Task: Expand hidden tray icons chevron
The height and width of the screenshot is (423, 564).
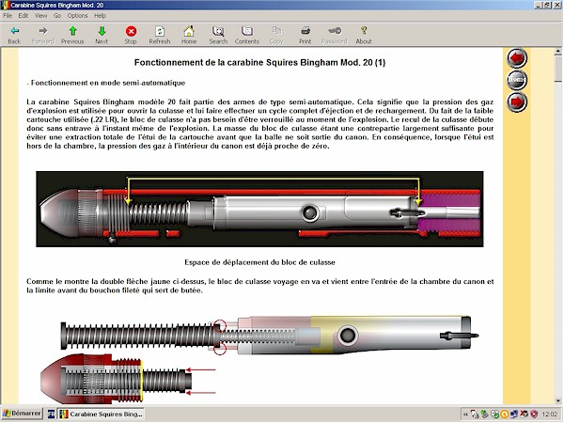Action: point(466,415)
